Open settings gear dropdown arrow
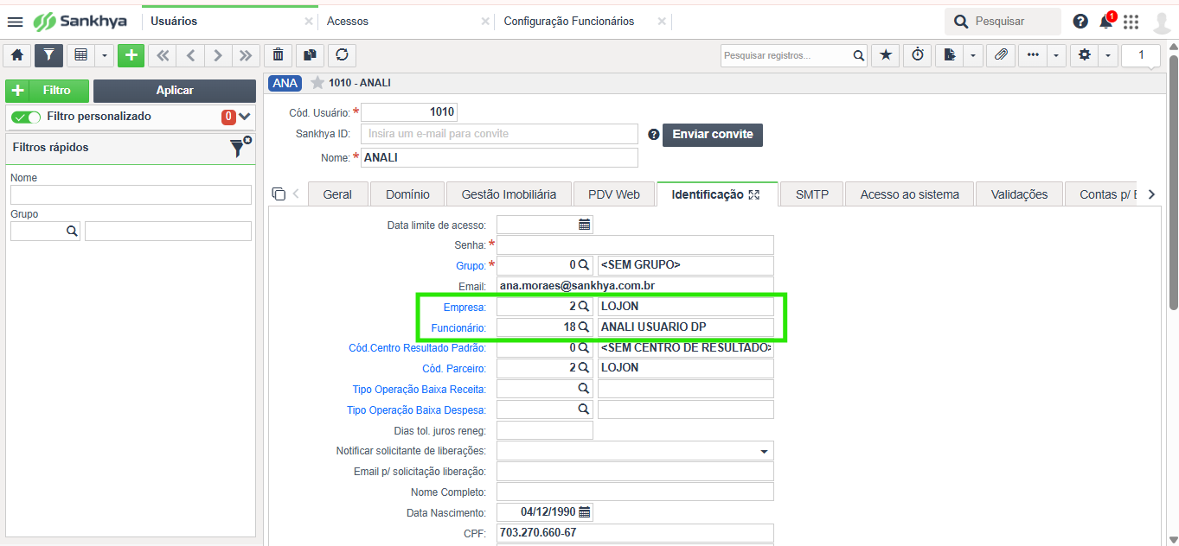Image resolution: width=1179 pixels, height=546 pixels. pos(1108,55)
